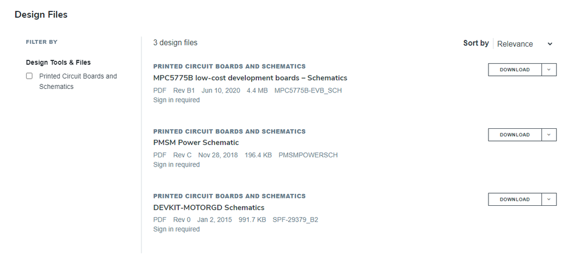Click Sign in required under PMSM Power Schematic
570x260 pixels.
[176, 165]
